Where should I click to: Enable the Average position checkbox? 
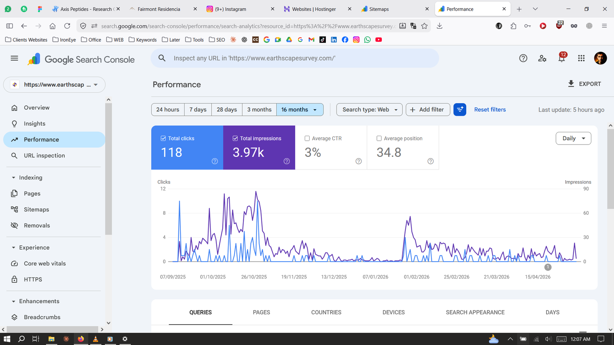point(379,138)
